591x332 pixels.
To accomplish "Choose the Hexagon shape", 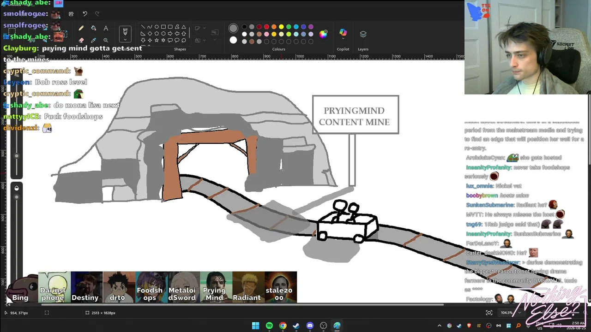I will pos(163,34).
